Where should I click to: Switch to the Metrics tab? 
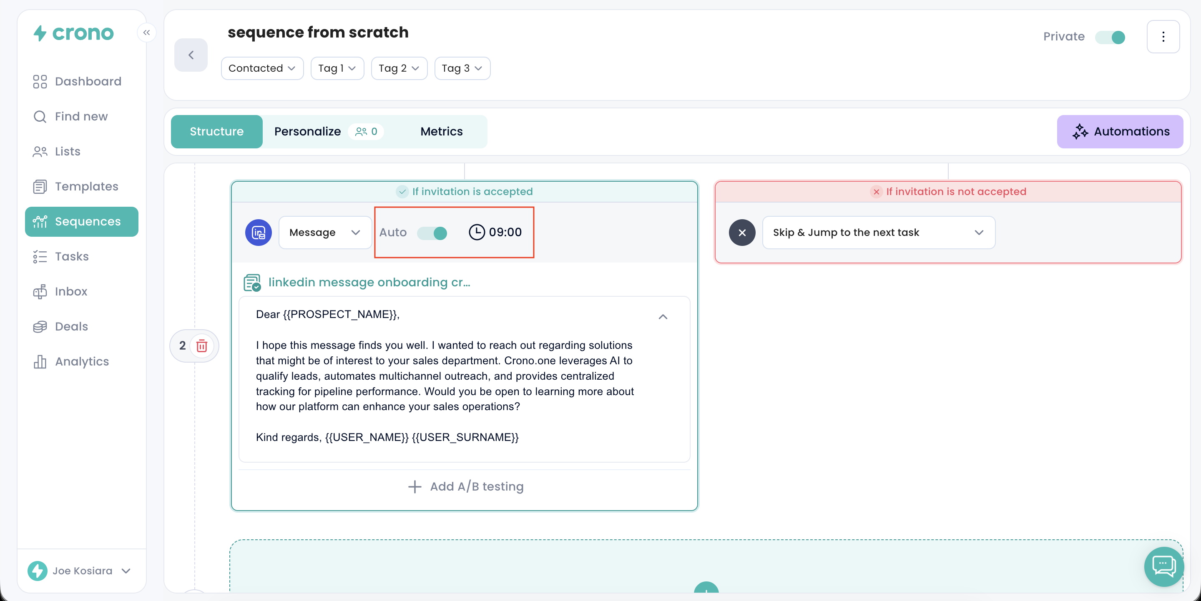click(441, 131)
